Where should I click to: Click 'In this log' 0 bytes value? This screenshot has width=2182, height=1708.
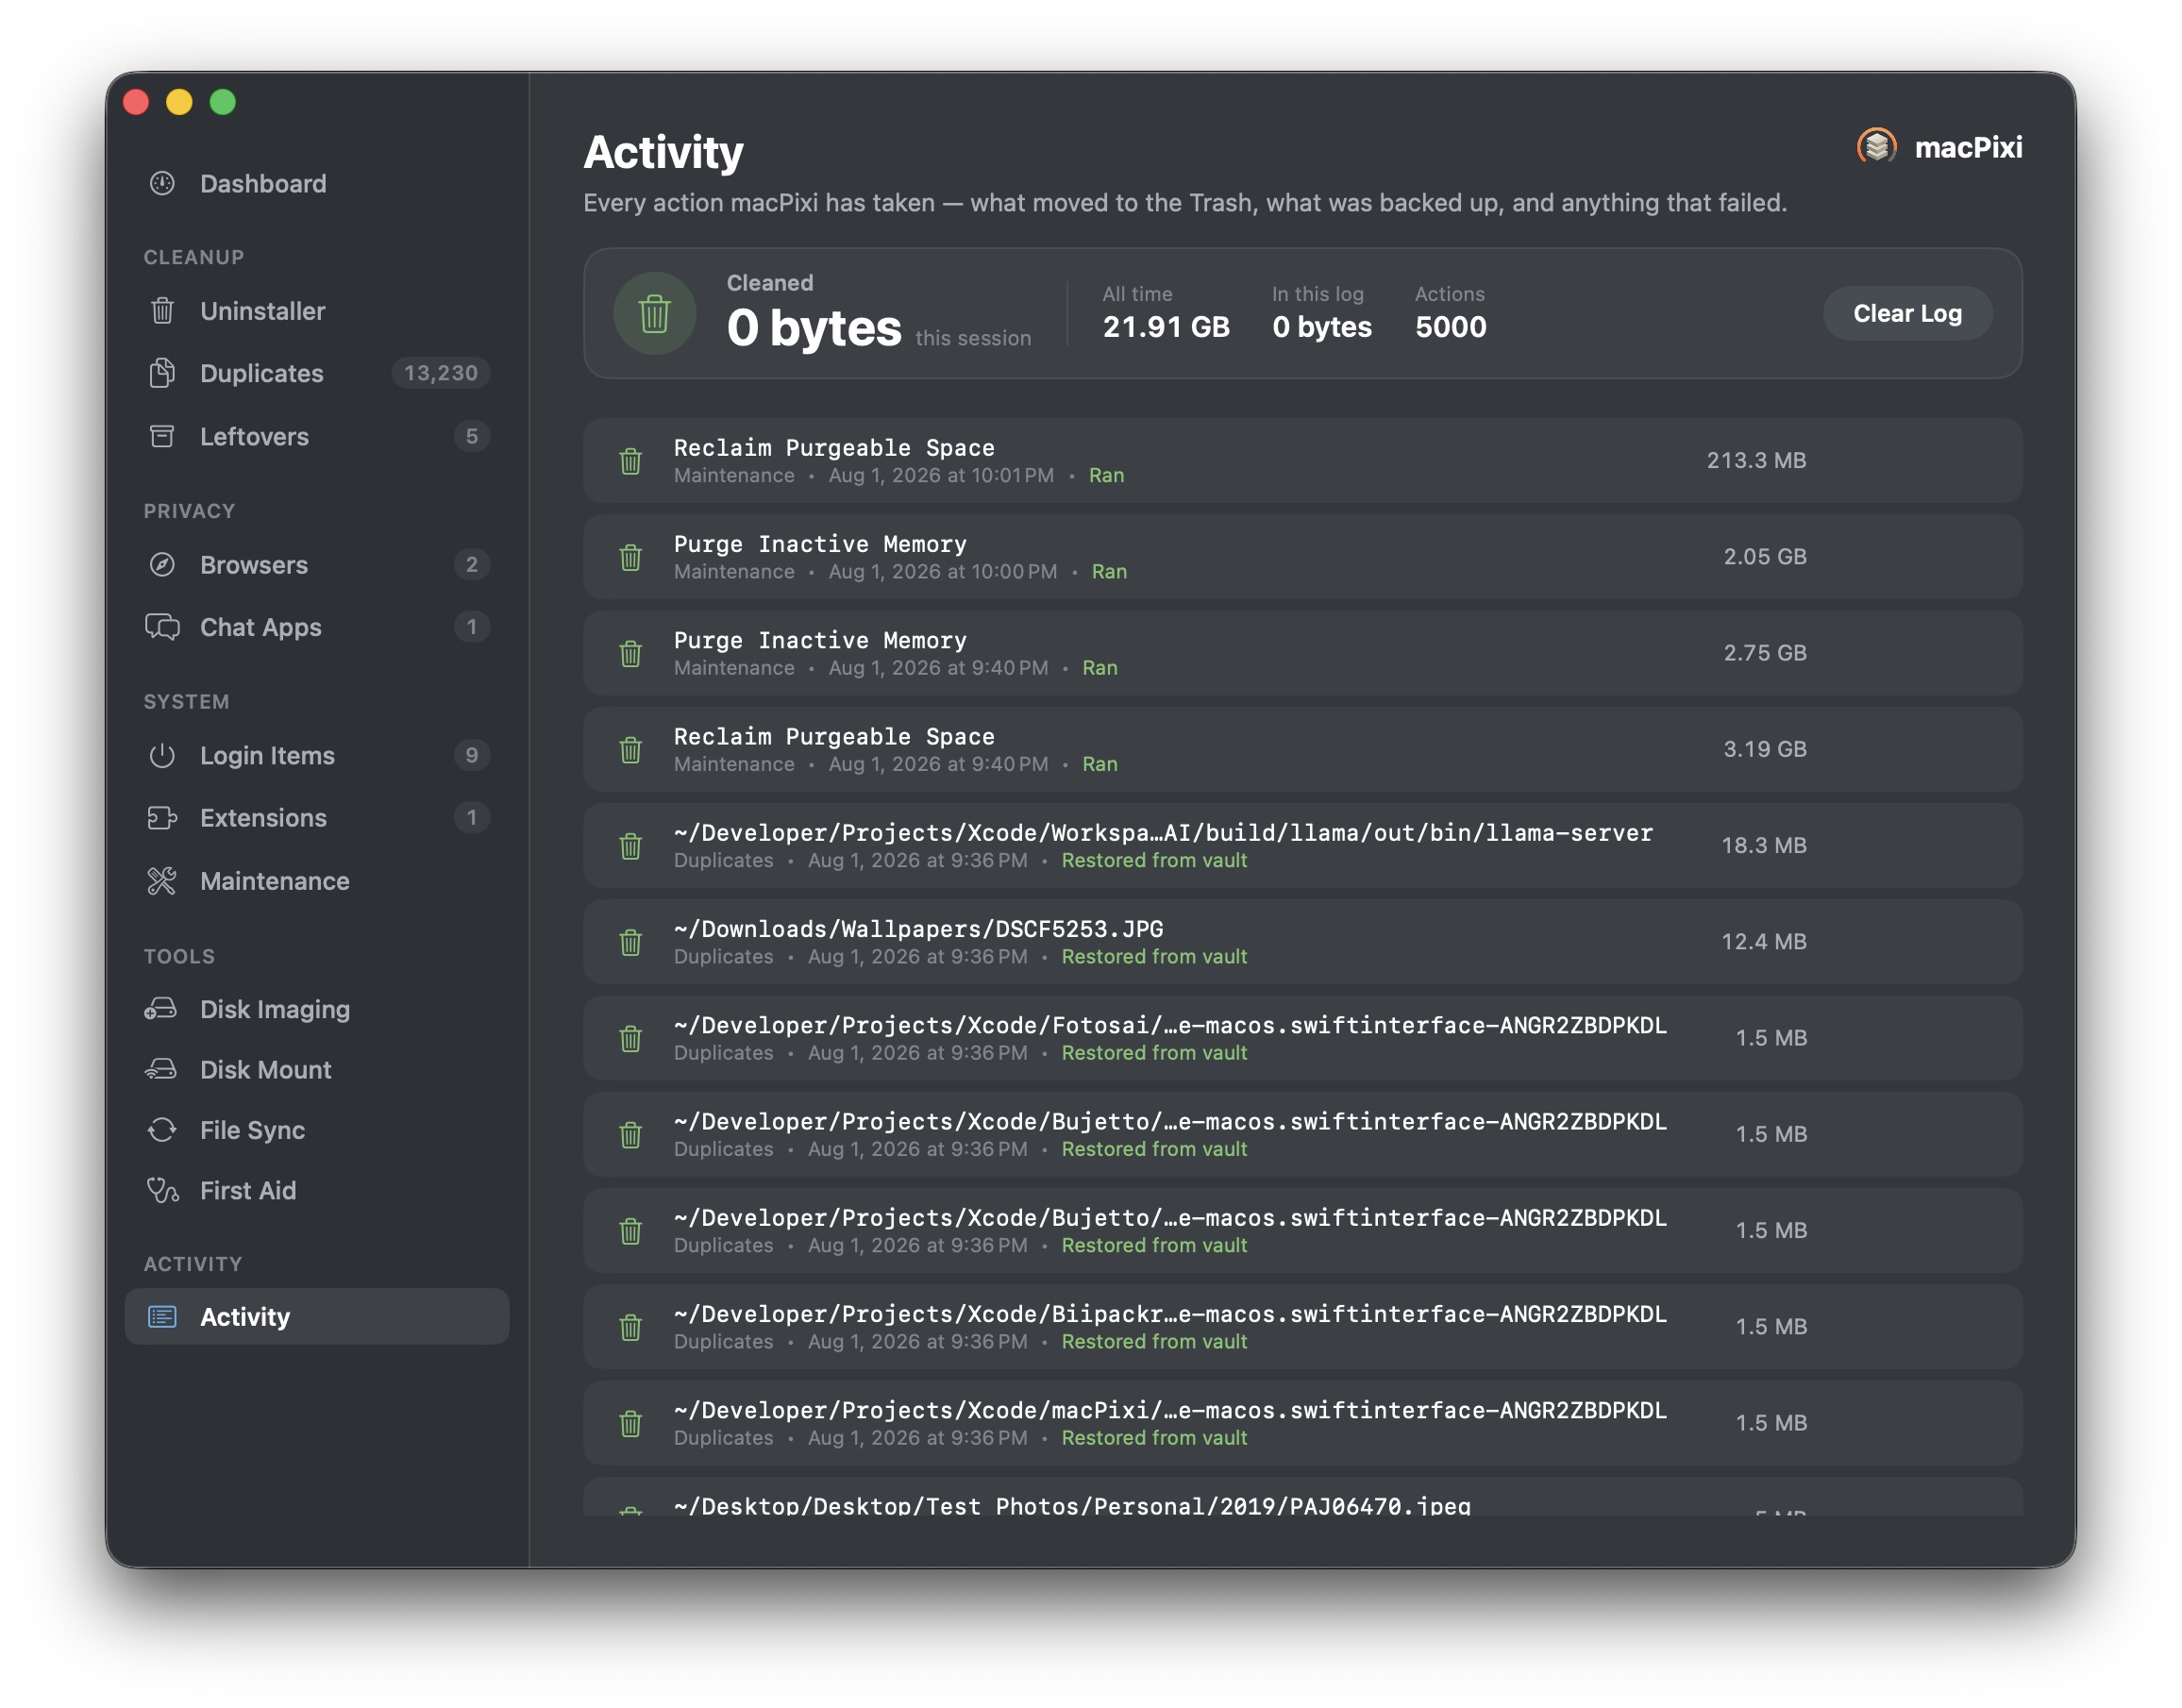click(x=1321, y=327)
